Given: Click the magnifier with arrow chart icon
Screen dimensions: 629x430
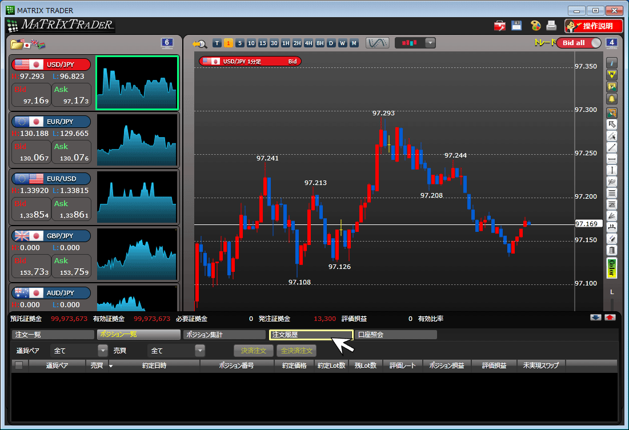Looking at the screenshot, I should tap(199, 43).
